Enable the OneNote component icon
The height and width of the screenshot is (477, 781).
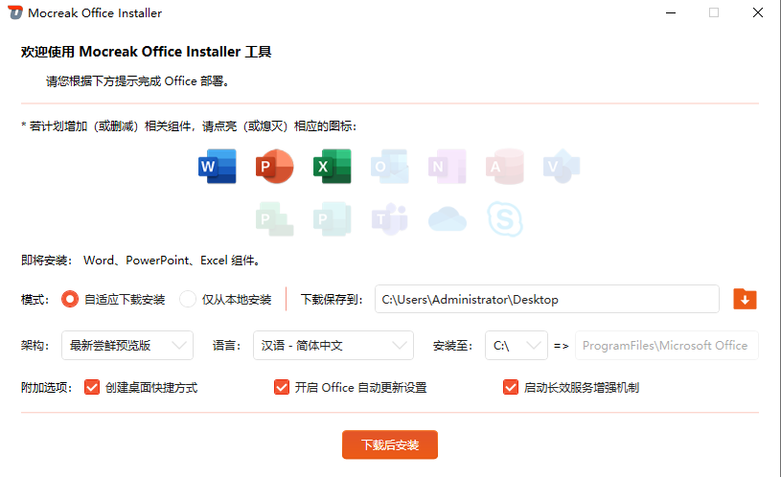click(x=448, y=167)
